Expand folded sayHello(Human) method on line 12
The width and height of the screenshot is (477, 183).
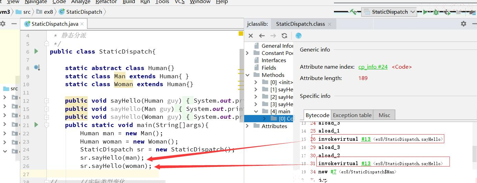[x=46, y=101]
